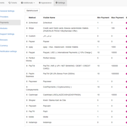127x127 pixels.
Task: Click 'CashMaal (USD)(JAZZCASH)(EASYPAISA)' text
Action: point(62,95)
